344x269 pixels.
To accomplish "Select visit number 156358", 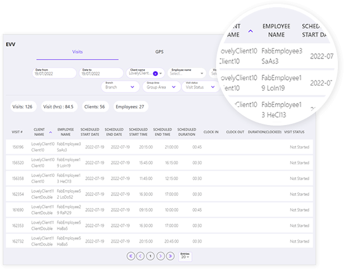I will coord(18,179).
